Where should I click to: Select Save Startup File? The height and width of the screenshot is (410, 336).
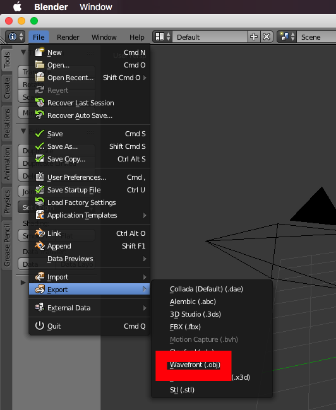pyautogui.click(x=90, y=190)
